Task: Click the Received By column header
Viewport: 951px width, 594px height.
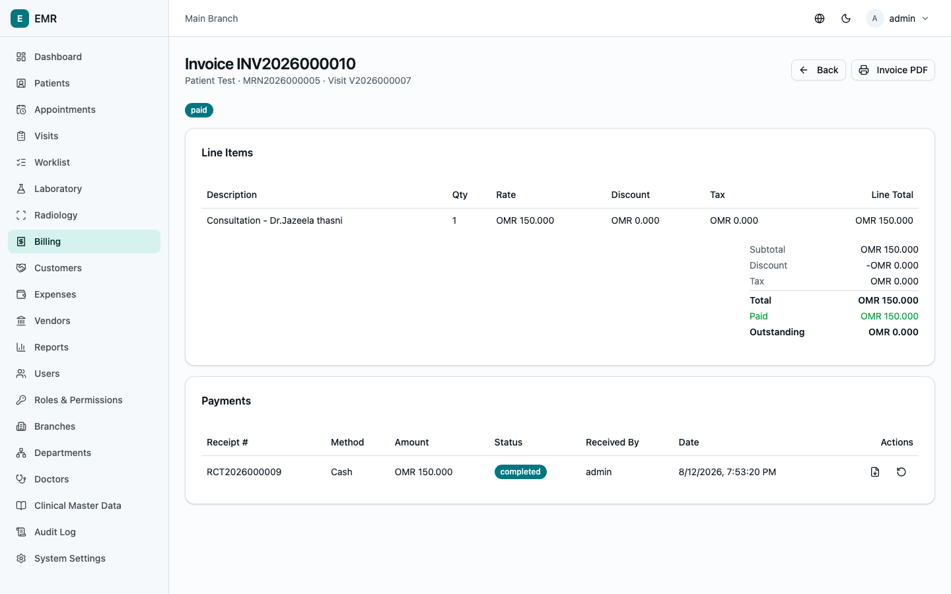Action: (x=612, y=442)
